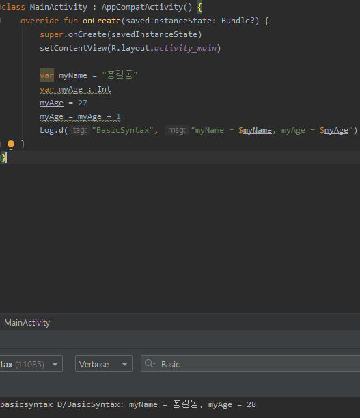The height and width of the screenshot is (418, 360).
Task: Click the "BasicSyntax" tag string in Log.d
Action: 122,130
